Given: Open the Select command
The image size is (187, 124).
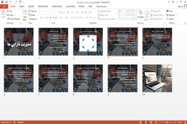Looking at the screenshot, I should click(x=170, y=19).
